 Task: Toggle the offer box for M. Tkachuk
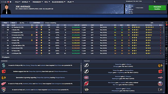click(x=3, y=27)
